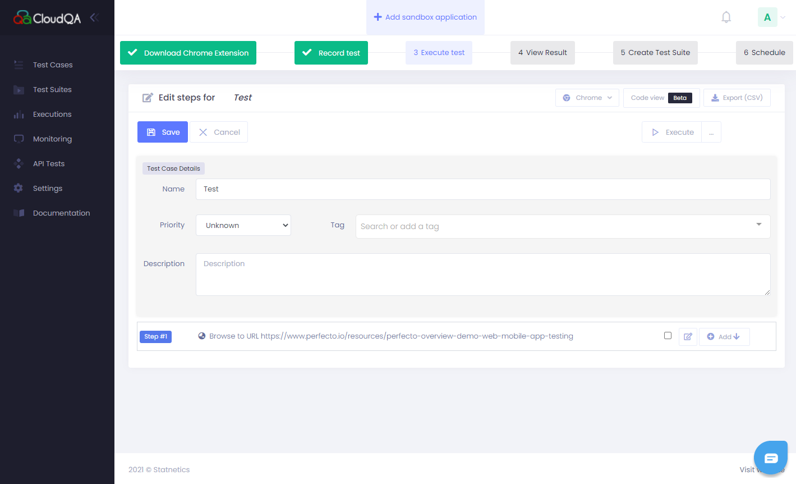
Task: Select the Download Chrome Extension step
Action: (x=188, y=53)
